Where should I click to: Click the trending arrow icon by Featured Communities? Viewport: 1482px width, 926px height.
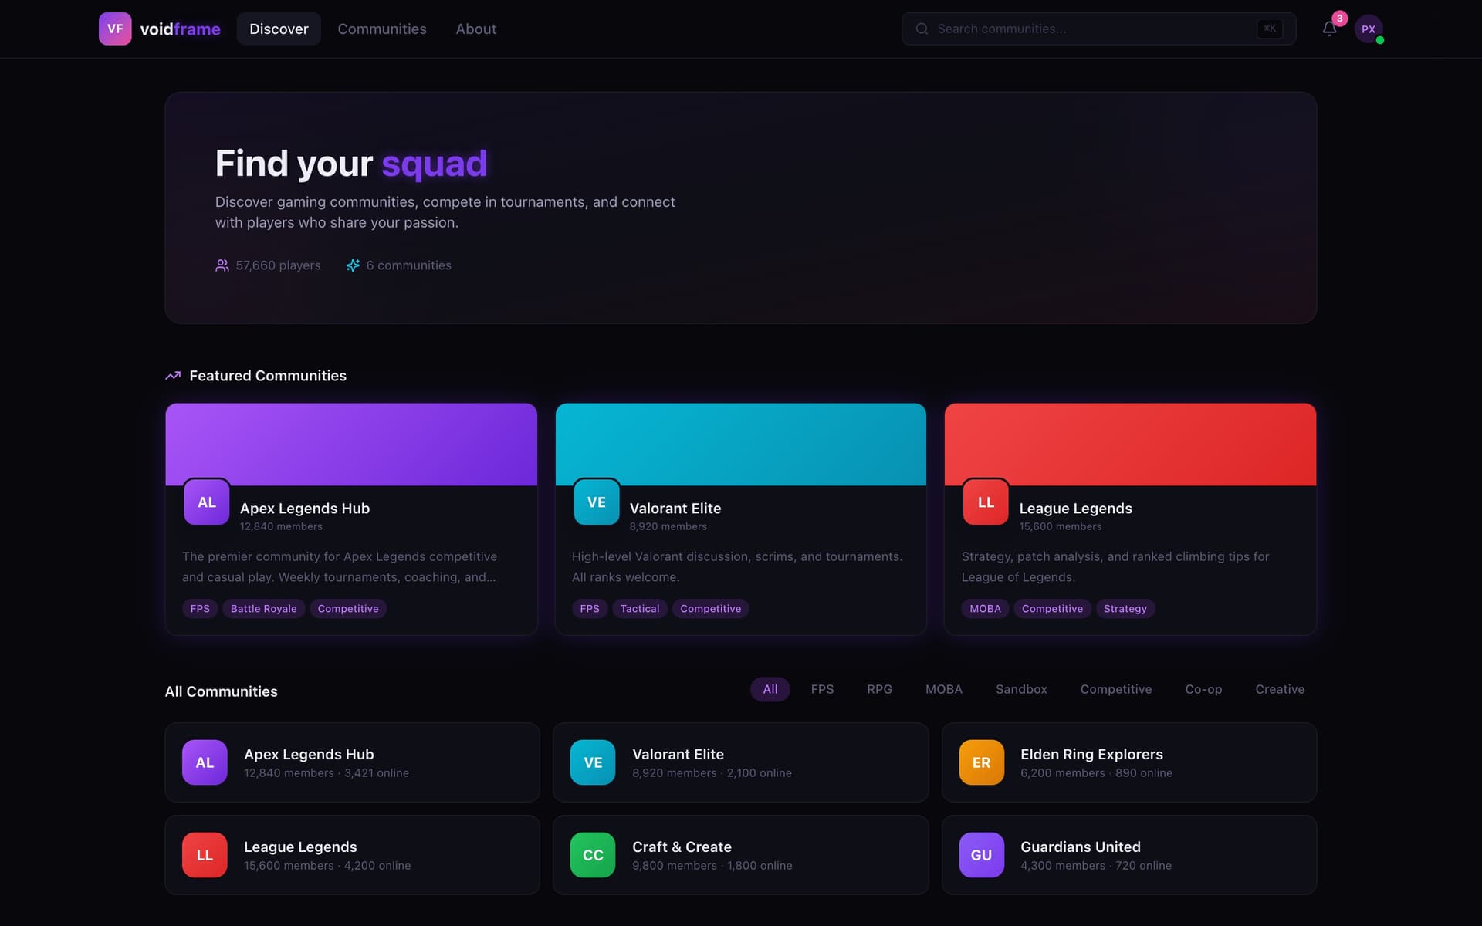pos(173,376)
